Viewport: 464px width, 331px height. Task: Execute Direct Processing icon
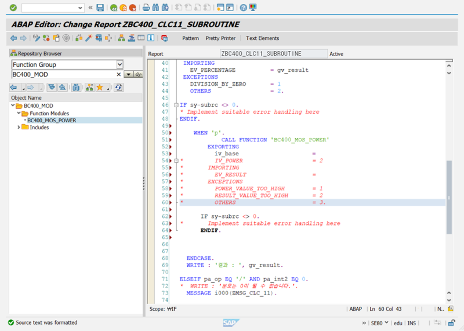coord(99,38)
